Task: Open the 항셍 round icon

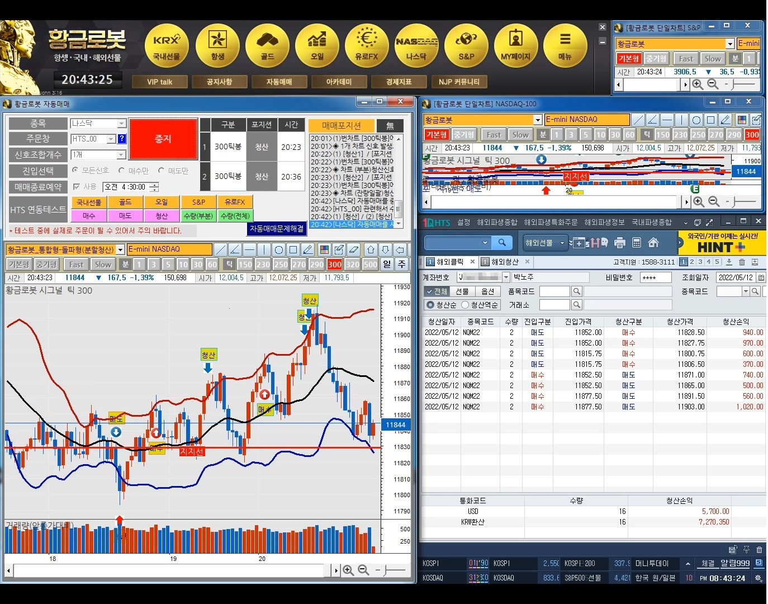Action: click(x=217, y=46)
